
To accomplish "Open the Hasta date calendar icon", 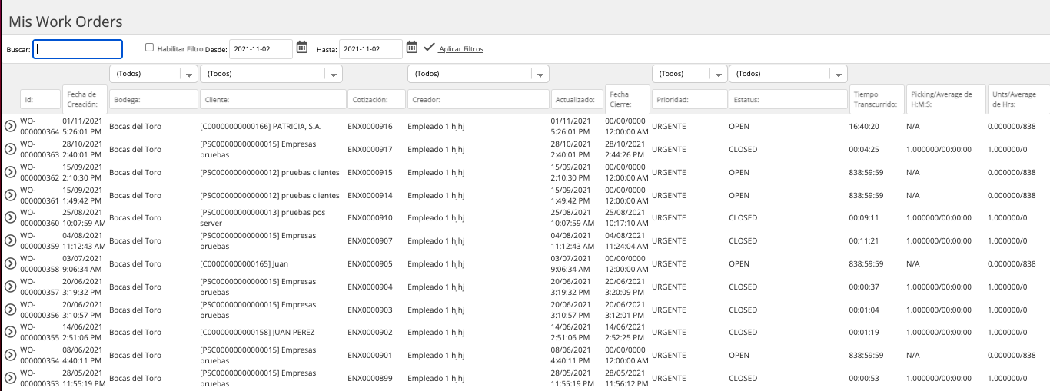I will [x=412, y=48].
